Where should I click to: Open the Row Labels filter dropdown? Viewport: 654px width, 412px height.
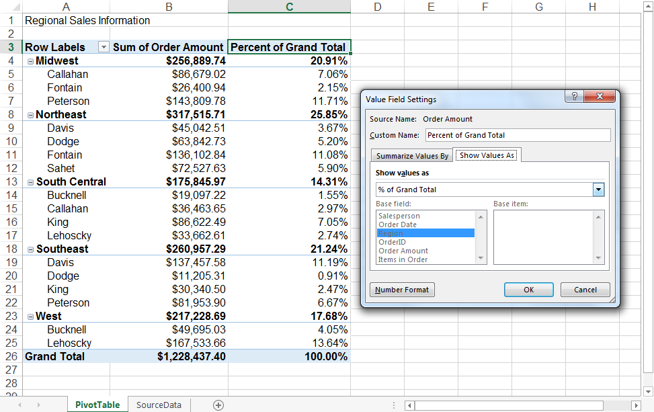pos(104,47)
